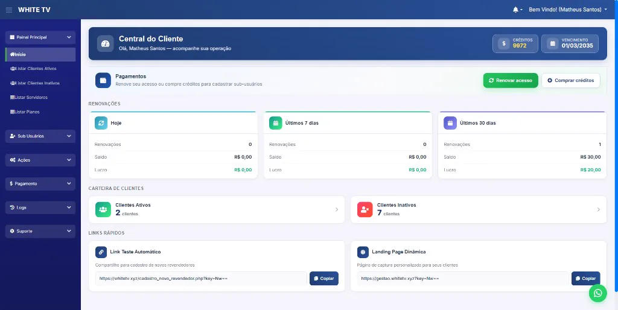Open the notifications bell
Image resolution: width=618 pixels, height=310 pixels.
515,10
